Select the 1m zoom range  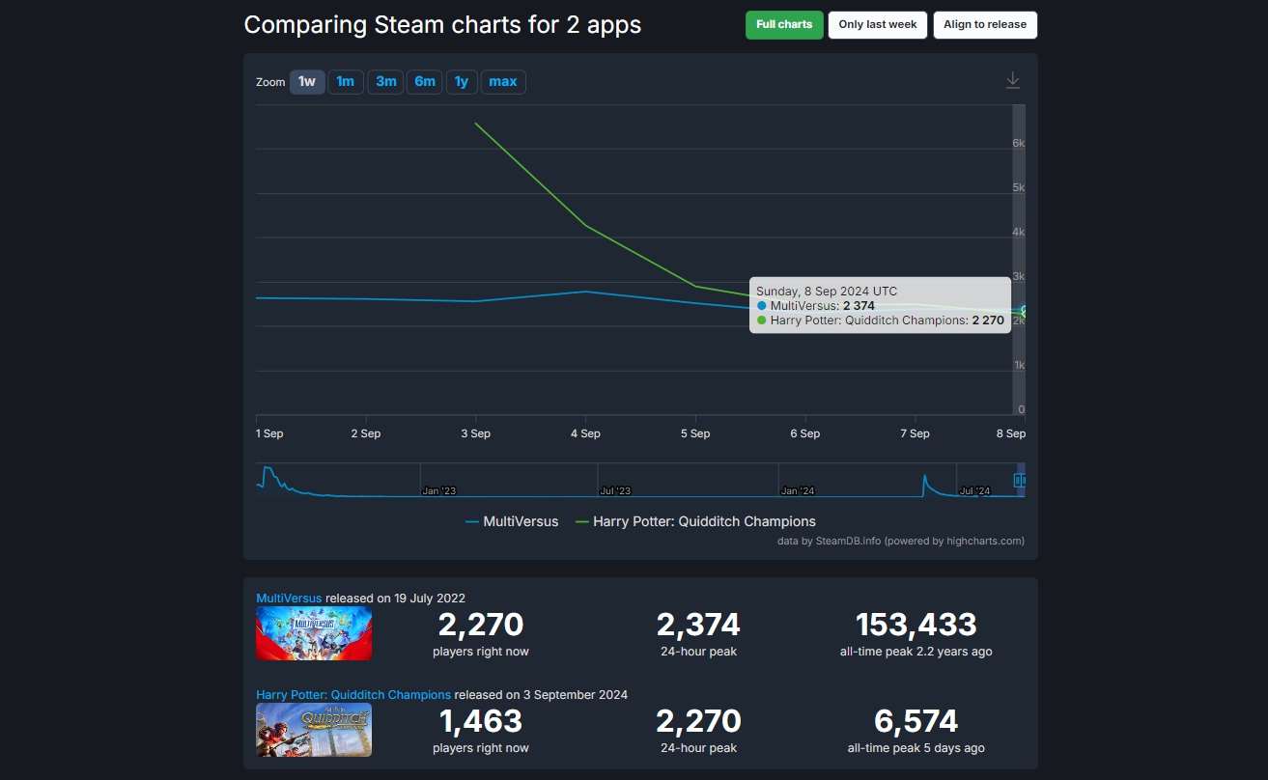[x=345, y=82]
